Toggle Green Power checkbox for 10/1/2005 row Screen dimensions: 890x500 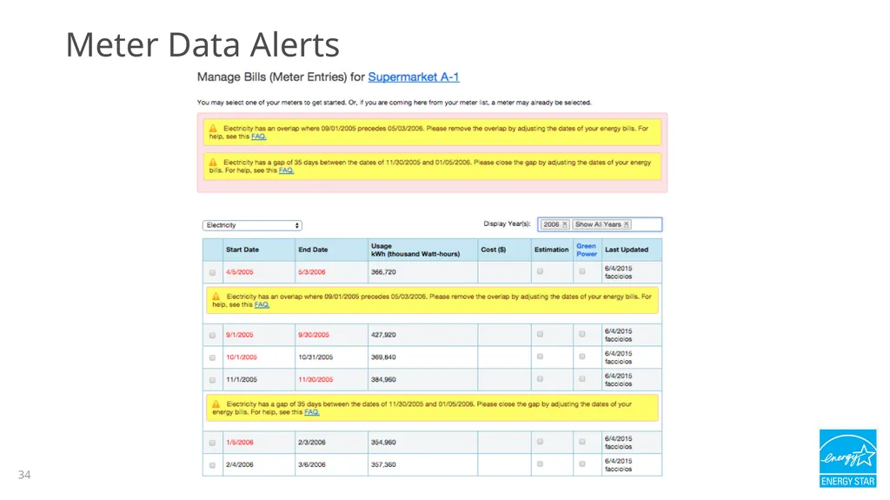(x=581, y=357)
